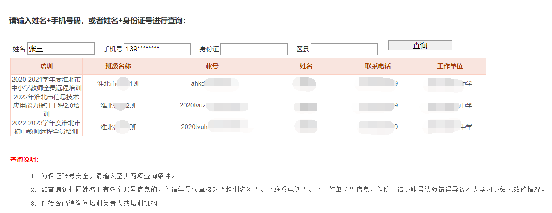Select the 2020-2021学年度 training row cell
This screenshot has height=213, width=552.
(46, 83)
